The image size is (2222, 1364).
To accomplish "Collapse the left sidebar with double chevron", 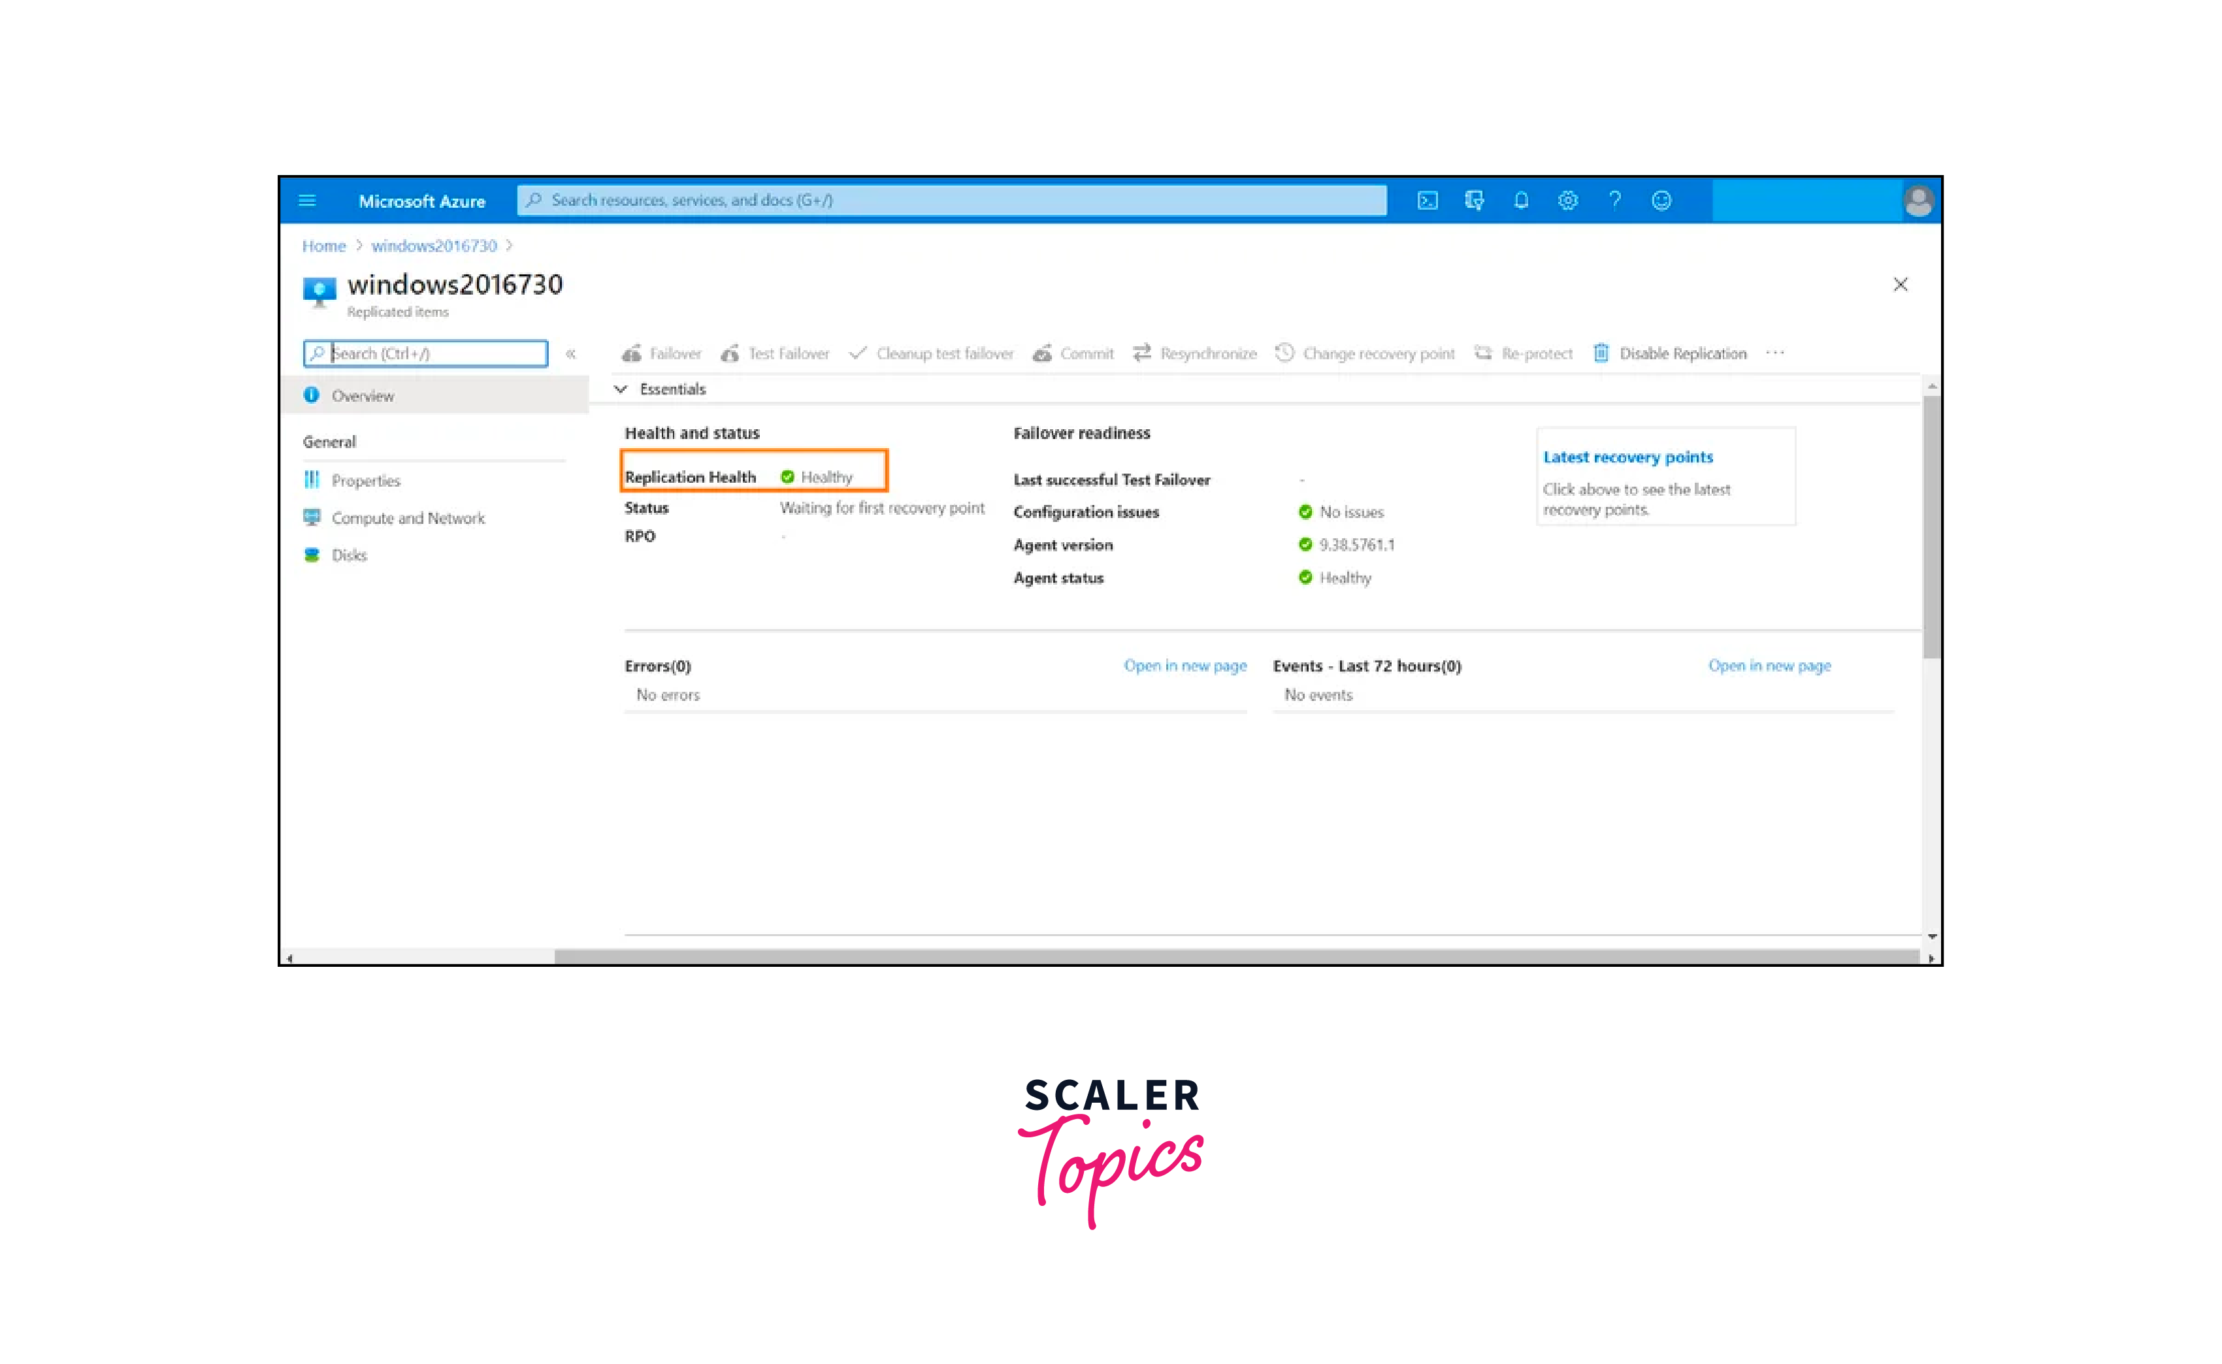I will [x=570, y=353].
